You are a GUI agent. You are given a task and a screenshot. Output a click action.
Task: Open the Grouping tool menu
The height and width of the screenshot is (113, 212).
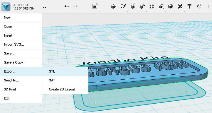click(161, 6)
